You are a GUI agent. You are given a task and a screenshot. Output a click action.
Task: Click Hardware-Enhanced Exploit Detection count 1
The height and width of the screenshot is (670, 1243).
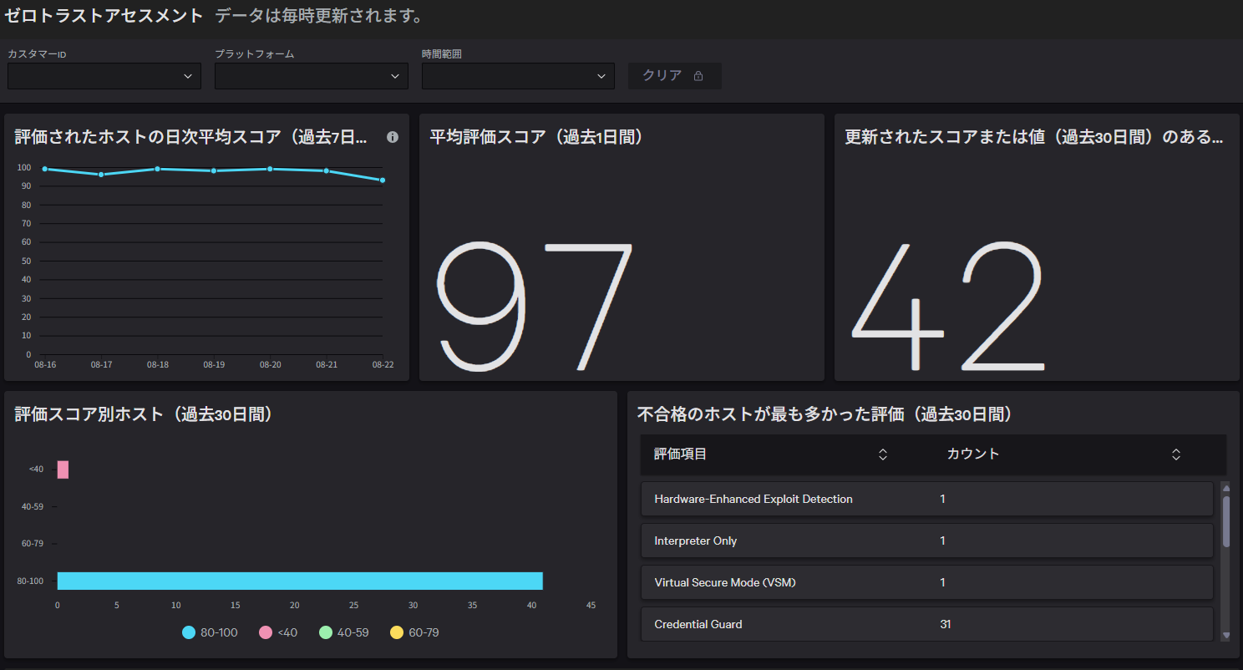(943, 499)
